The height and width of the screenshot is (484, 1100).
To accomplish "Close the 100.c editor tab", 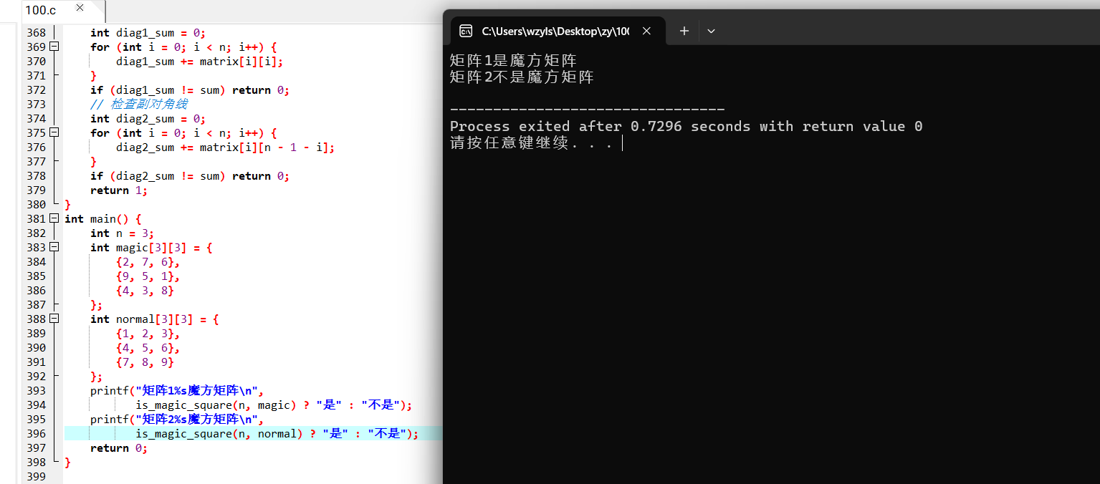I will (80, 8).
